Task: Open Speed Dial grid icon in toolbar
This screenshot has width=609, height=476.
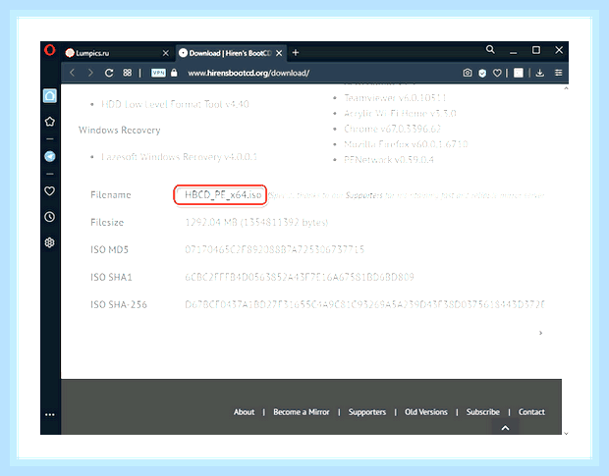Action: 127,73
